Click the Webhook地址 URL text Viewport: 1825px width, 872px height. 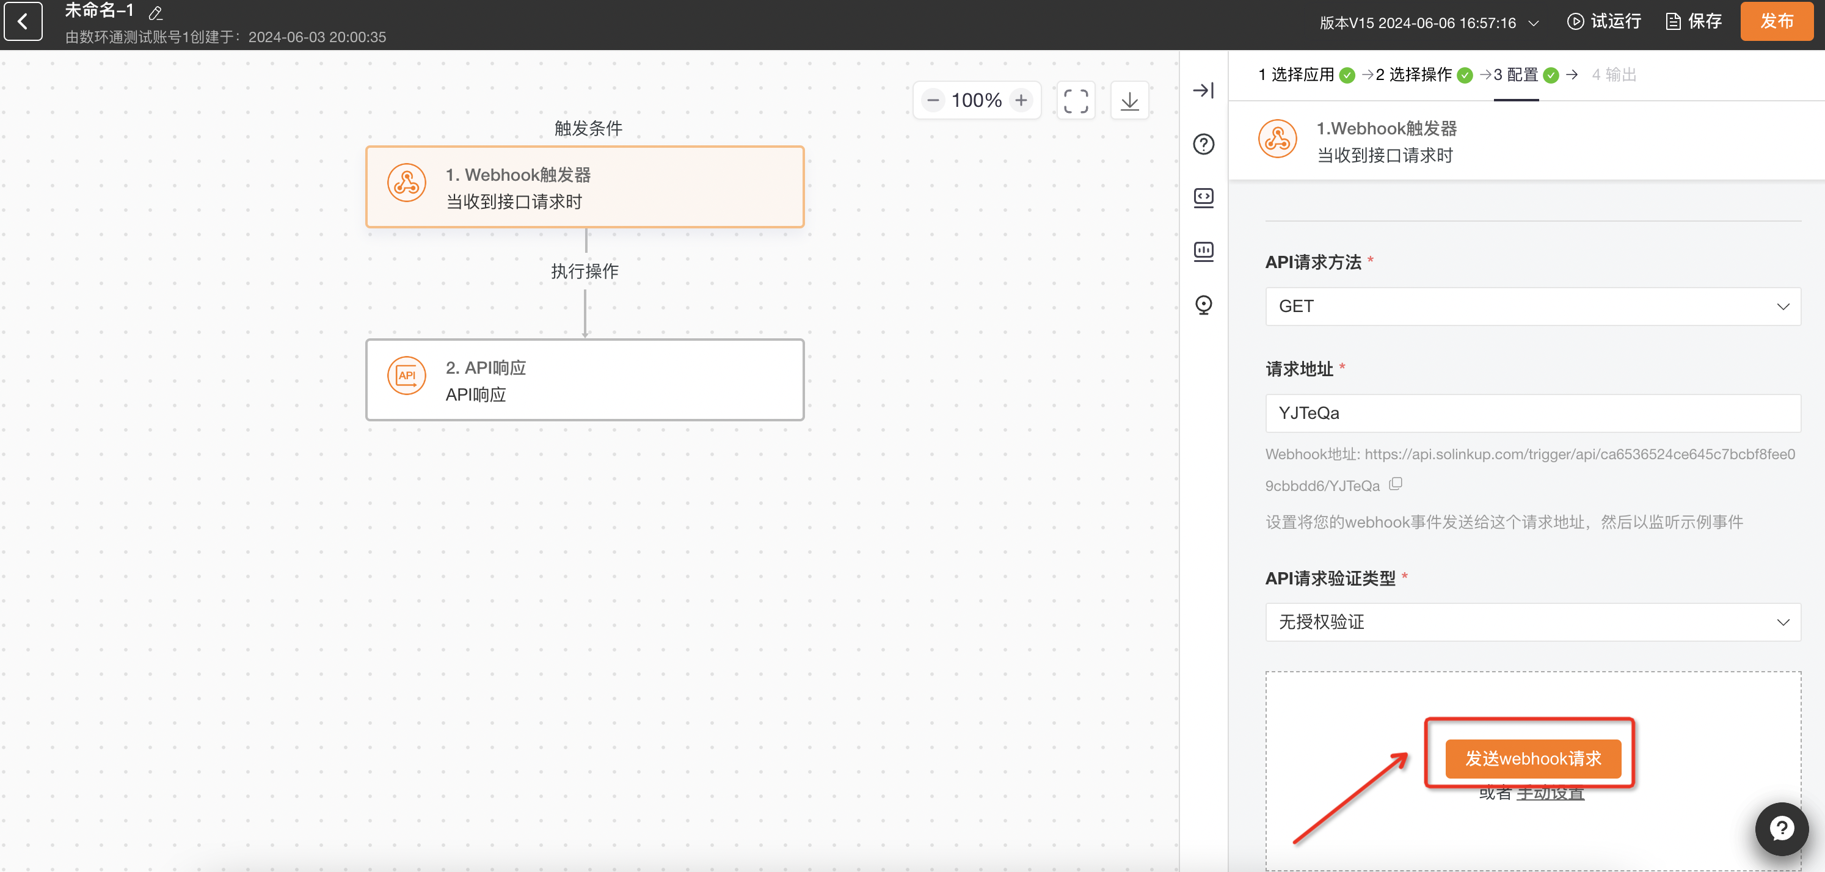click(1530, 470)
